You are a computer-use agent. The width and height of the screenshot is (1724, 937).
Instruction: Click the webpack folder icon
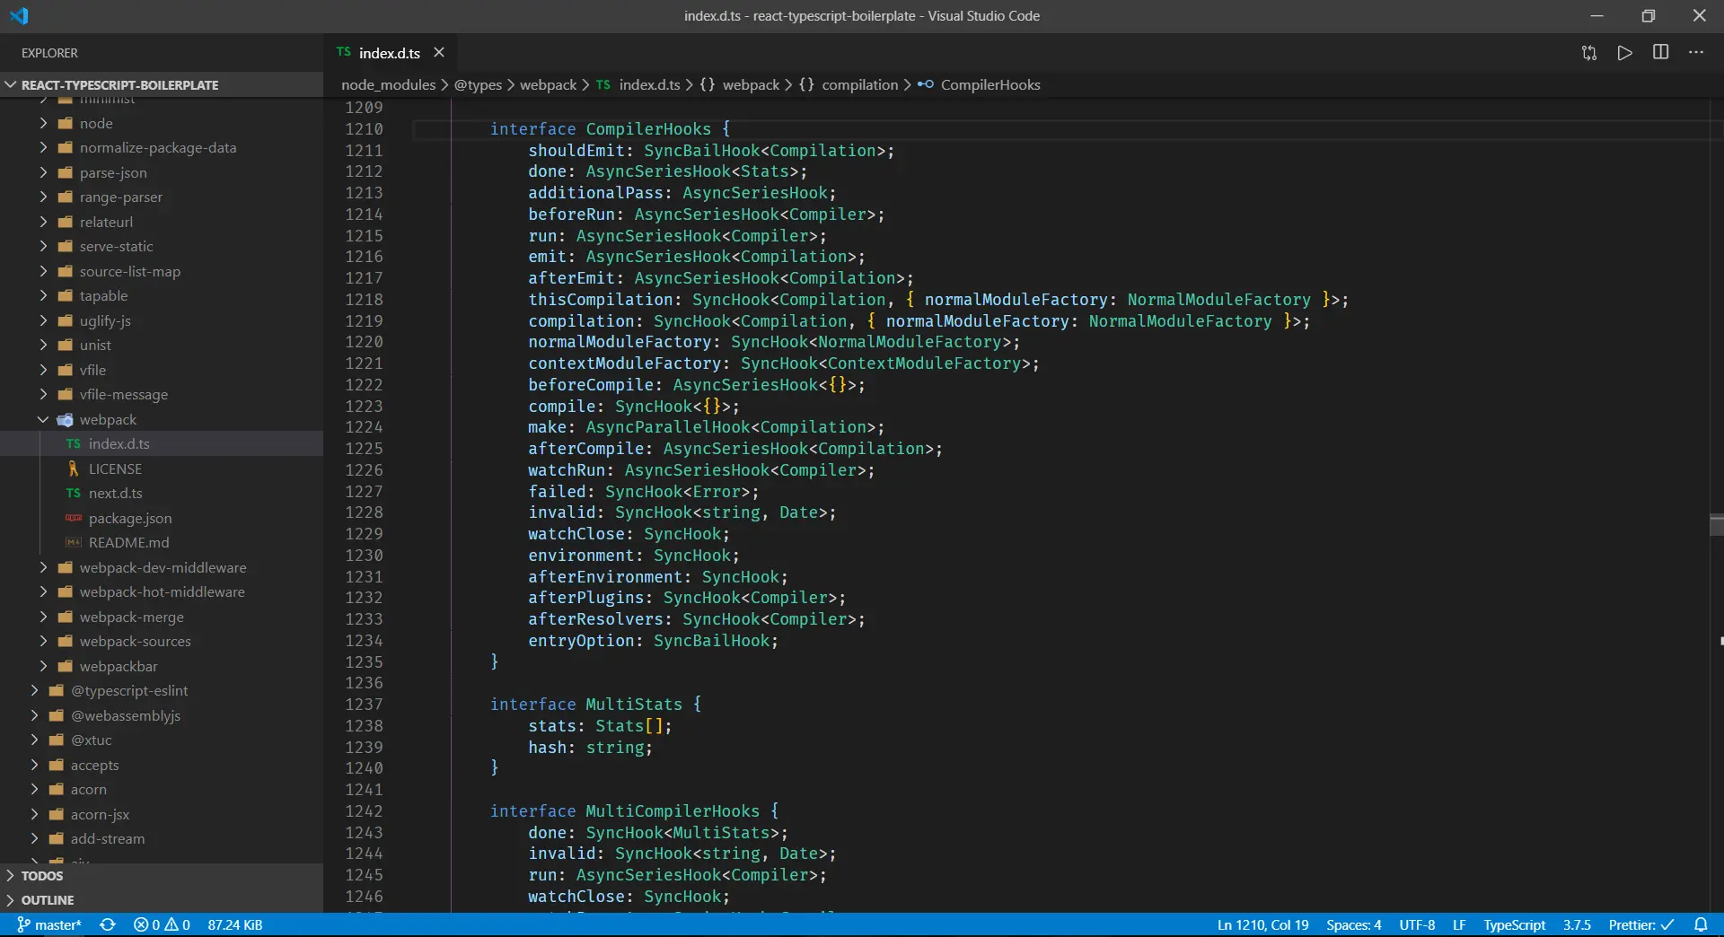coord(65,420)
